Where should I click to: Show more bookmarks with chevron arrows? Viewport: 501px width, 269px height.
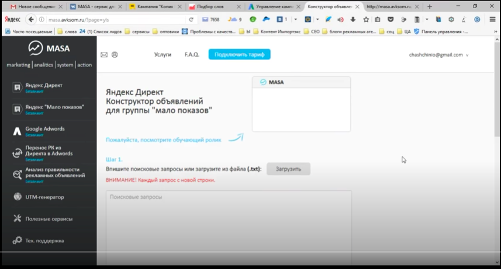pos(496,32)
